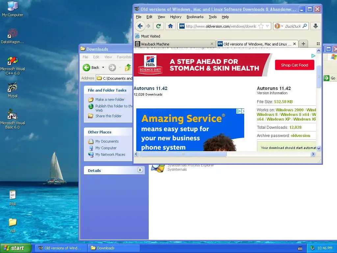Click the site identity OV icon
The image size is (337, 253).
pos(182,26)
